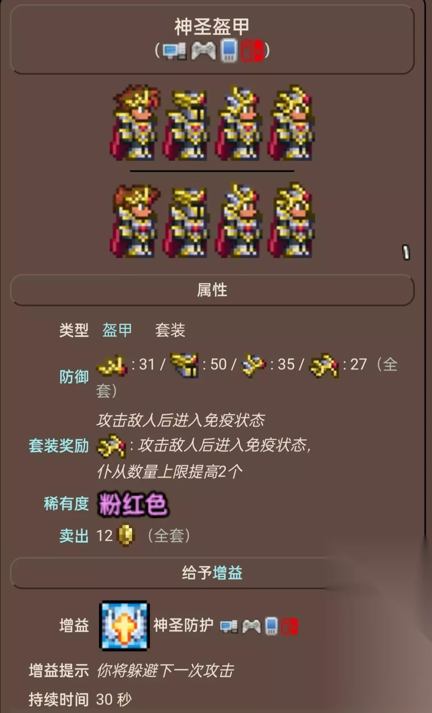Open the 防御 attribute link

coord(74,377)
